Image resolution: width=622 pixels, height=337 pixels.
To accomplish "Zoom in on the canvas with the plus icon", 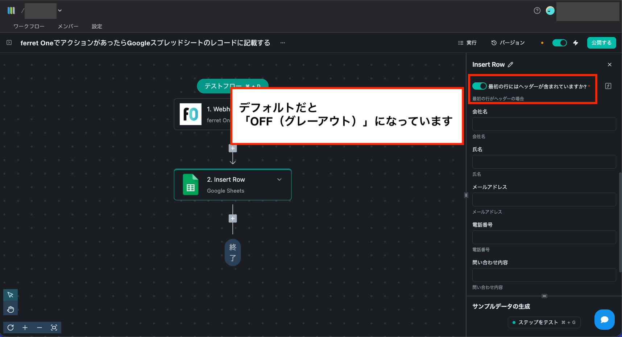I will (25, 328).
